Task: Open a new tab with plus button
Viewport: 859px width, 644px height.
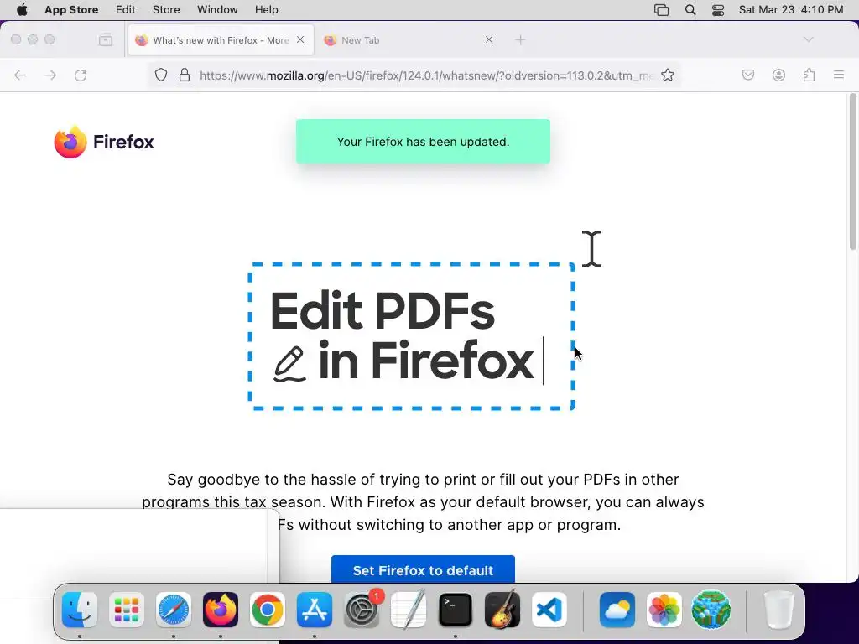Action: click(520, 39)
